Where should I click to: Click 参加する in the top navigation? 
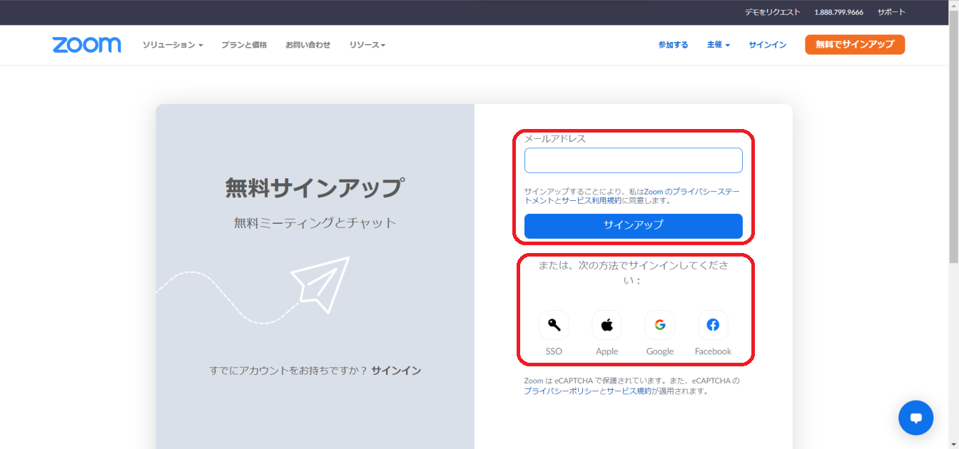pyautogui.click(x=673, y=45)
